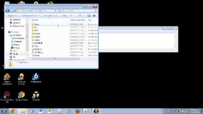Open the Windows Start menu

4,111
